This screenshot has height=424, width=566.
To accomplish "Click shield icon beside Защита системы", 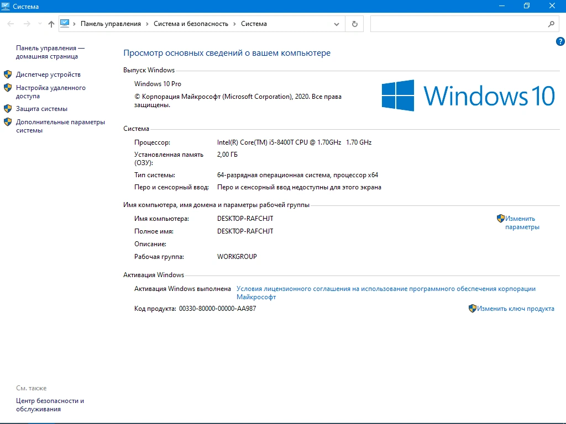I will [8, 109].
